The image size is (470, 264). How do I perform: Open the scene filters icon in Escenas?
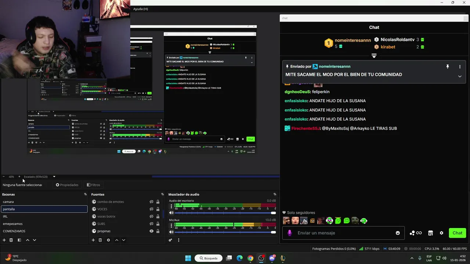tap(19, 240)
